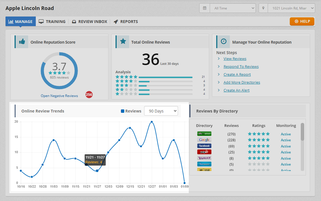
Task: Follow the Open Negative Reviews link
Action: [x=59, y=96]
